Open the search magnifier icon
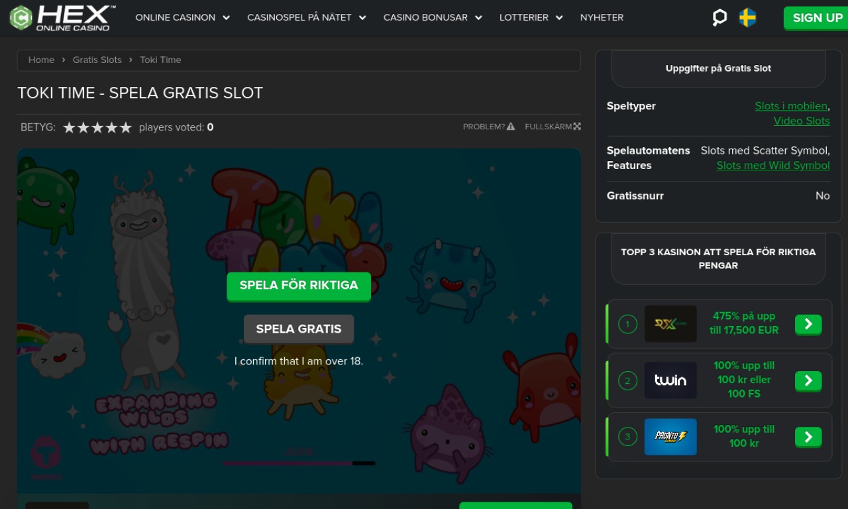The height and width of the screenshot is (509, 848). click(719, 17)
